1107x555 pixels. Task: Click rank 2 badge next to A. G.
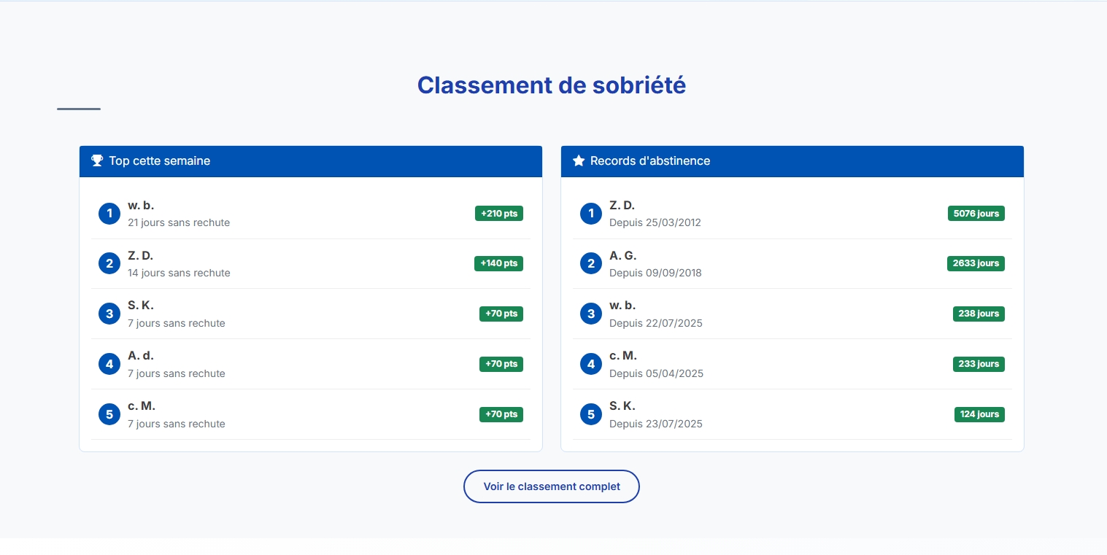point(591,263)
